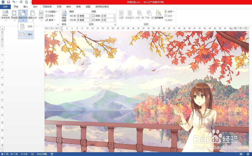Viewport: 252px width, 156px height.
Task: Click the 段后 spacing after input field
Action: click(x=107, y=20)
